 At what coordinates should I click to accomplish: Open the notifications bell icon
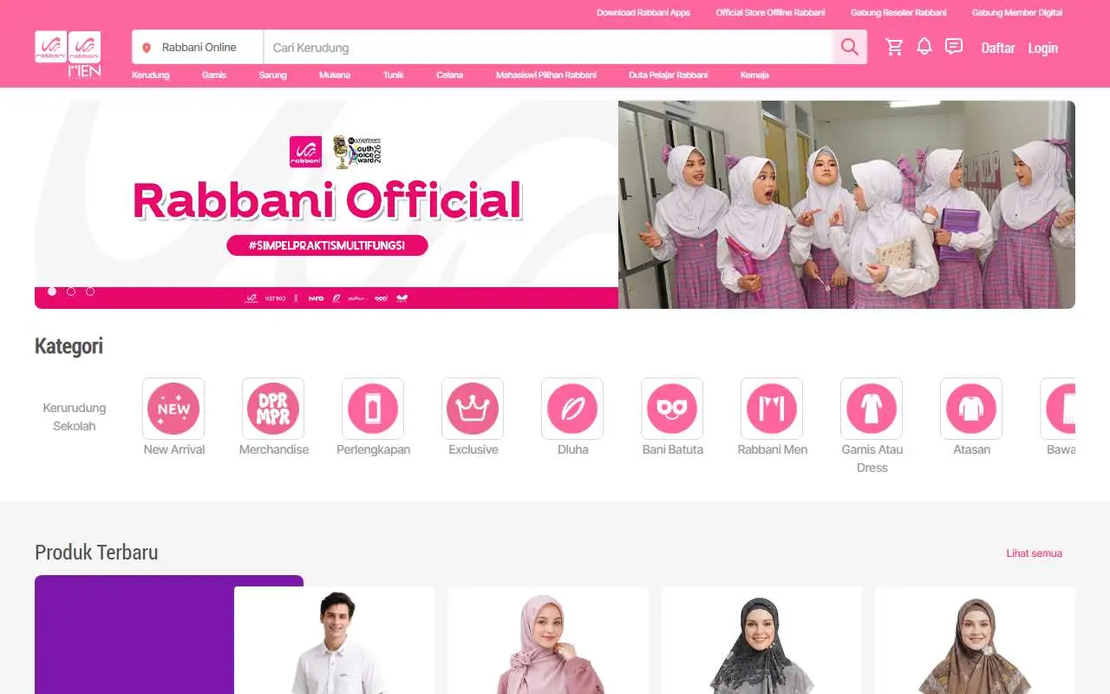924,47
